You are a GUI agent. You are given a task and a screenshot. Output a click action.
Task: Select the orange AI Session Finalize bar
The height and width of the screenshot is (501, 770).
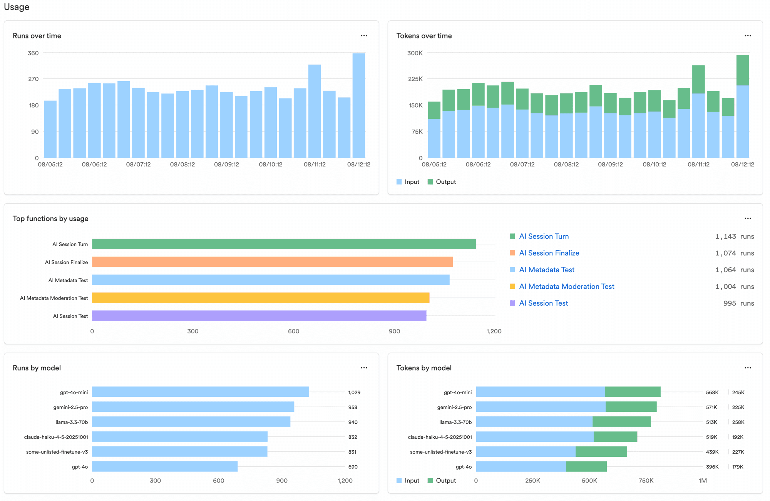click(x=273, y=262)
